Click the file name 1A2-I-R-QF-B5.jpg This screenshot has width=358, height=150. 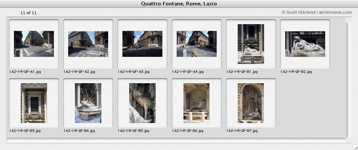pyautogui.click(x=133, y=131)
